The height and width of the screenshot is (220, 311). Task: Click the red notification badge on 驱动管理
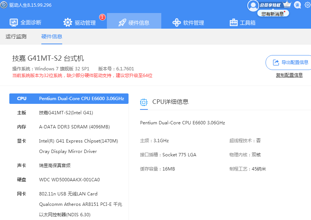click(102, 17)
